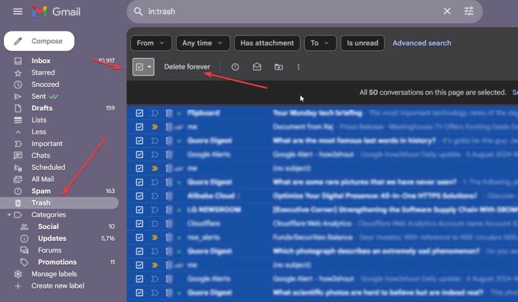Uncheck the Alibaba Cloud email checkbox

point(140,196)
